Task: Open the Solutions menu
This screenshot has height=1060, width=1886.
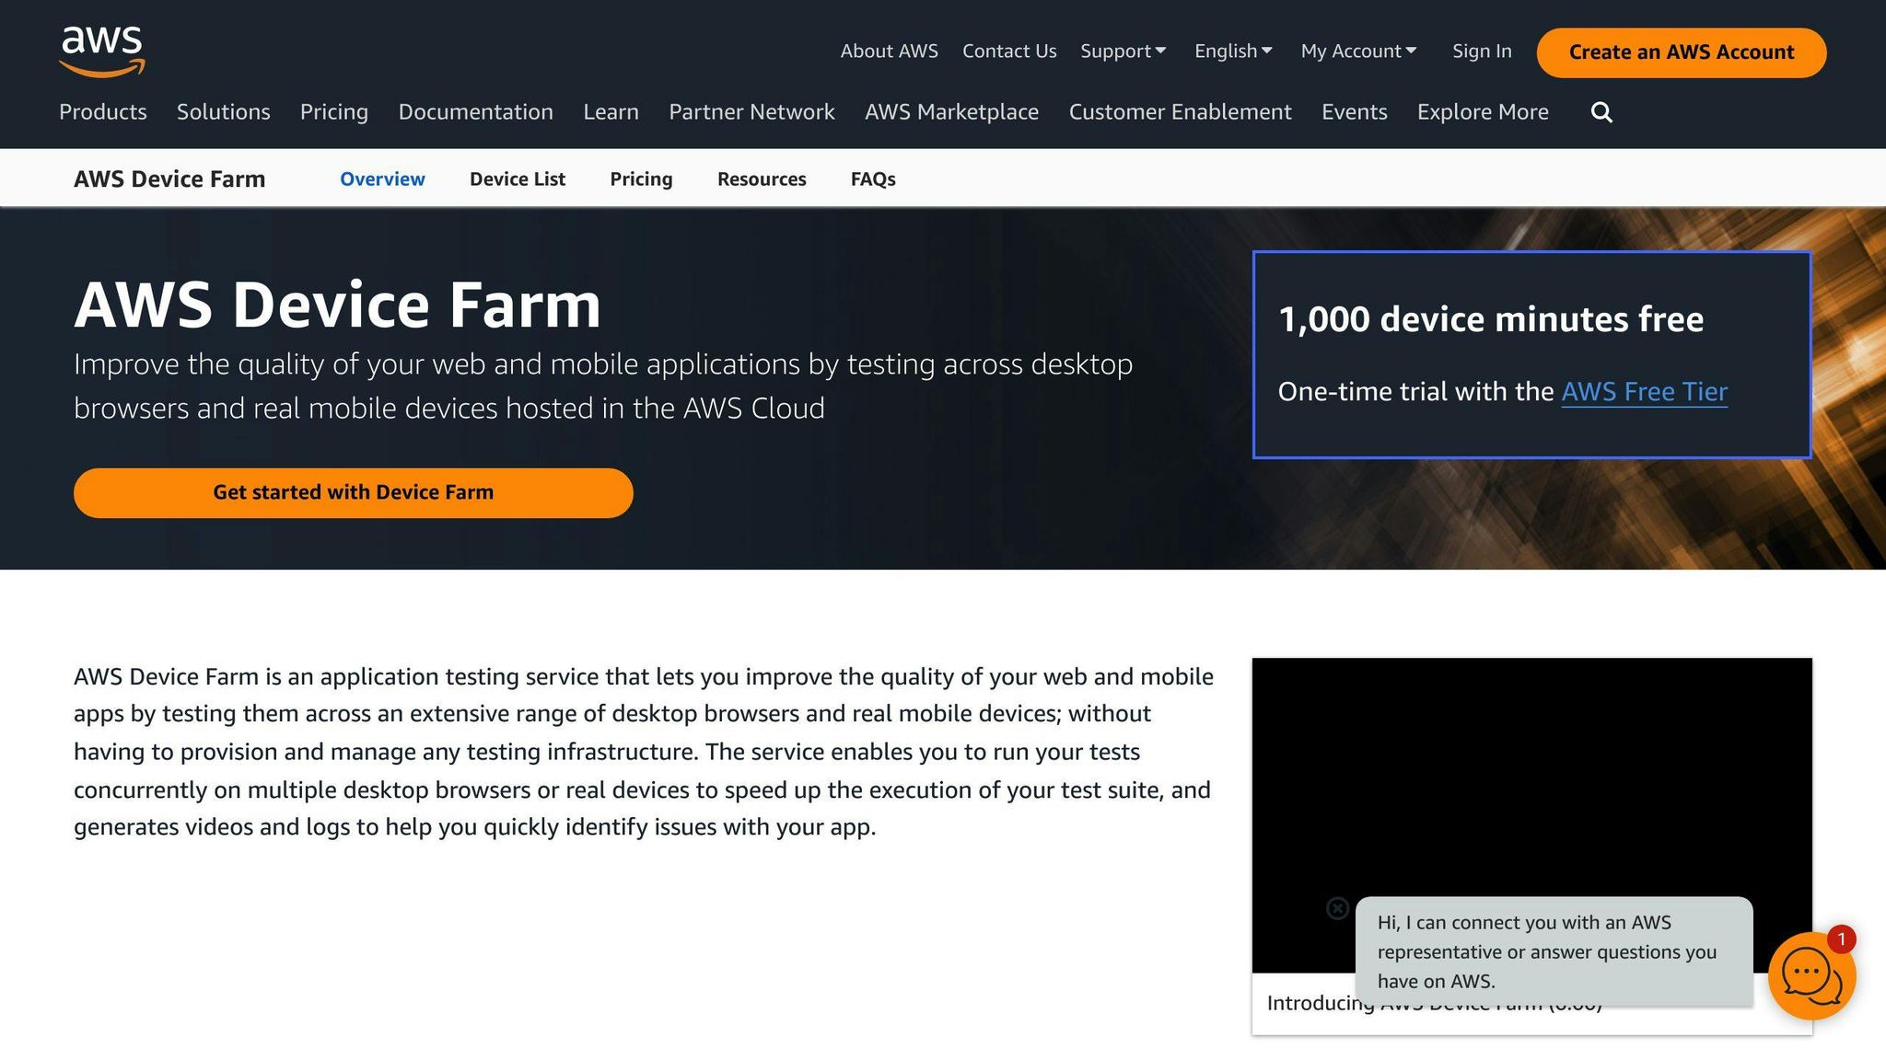Action: click(224, 112)
